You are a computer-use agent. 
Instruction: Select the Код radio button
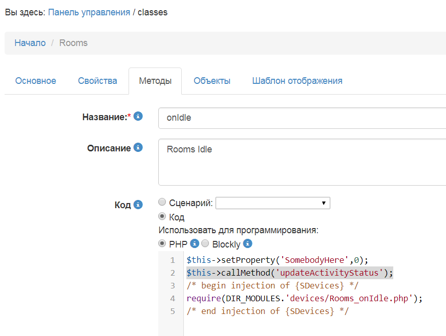pos(162,216)
